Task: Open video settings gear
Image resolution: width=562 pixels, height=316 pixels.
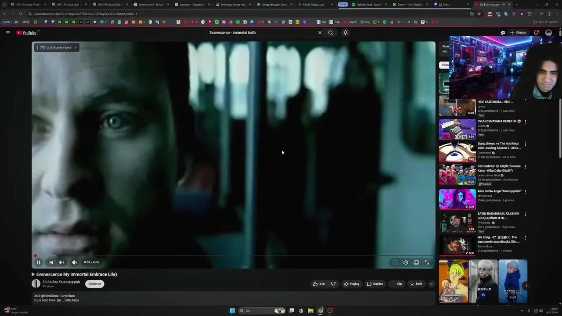Action: tap(406, 262)
